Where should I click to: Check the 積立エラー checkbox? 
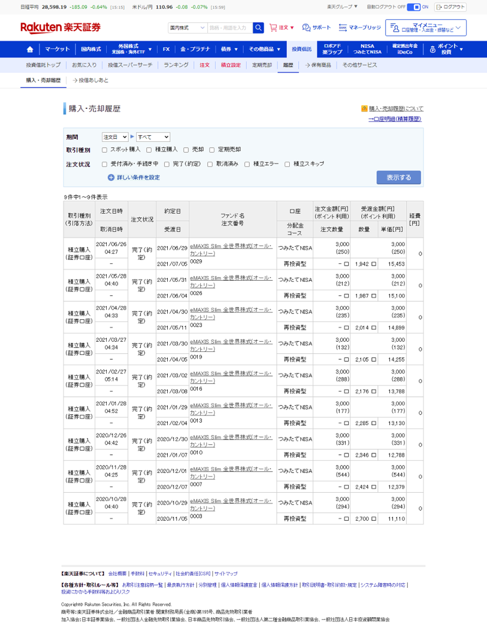[x=247, y=164]
